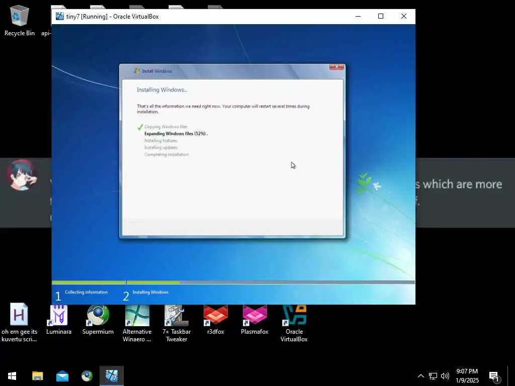Click the 'Installing features' step

pyautogui.click(x=161, y=141)
